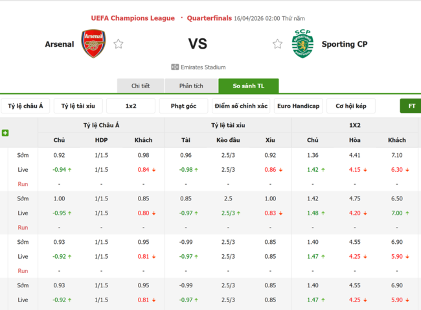Click the Arsenal club crest
This screenshot has width=421, height=310.
tap(93, 44)
